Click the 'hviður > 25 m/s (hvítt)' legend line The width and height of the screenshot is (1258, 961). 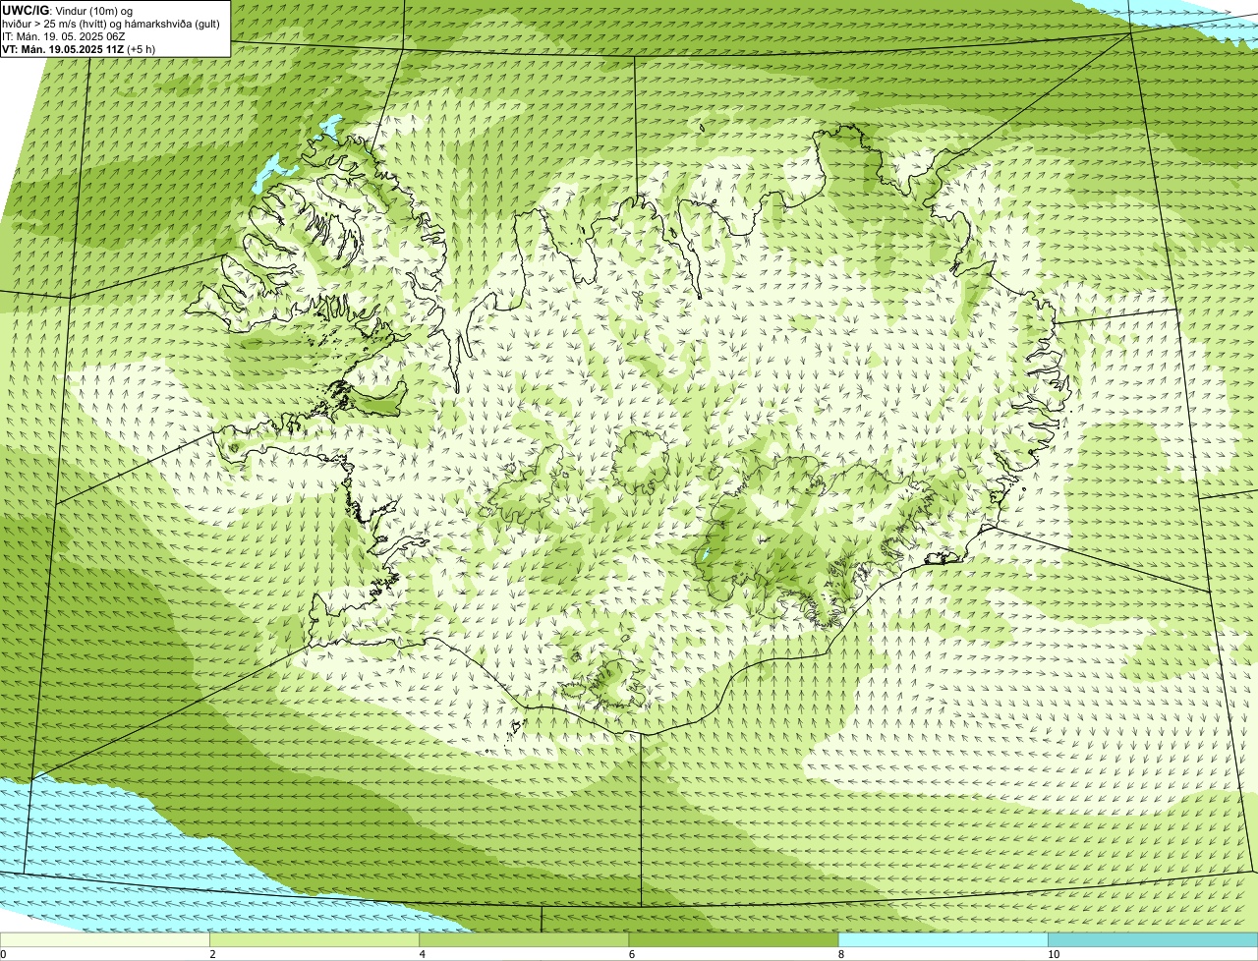click(111, 24)
